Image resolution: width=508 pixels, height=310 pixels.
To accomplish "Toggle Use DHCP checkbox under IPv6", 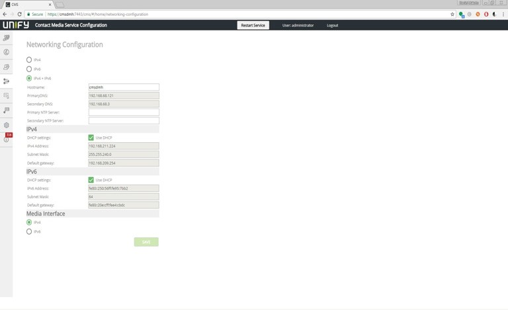I will [91, 180].
